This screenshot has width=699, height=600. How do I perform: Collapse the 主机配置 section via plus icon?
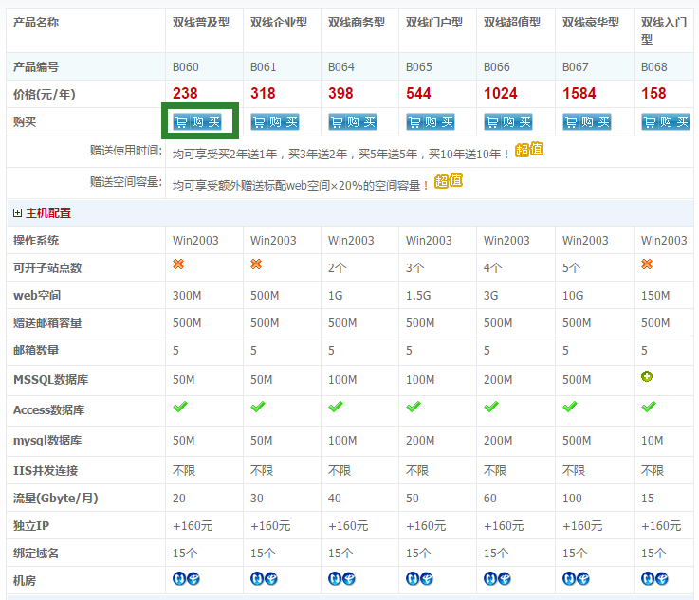pos(17,213)
